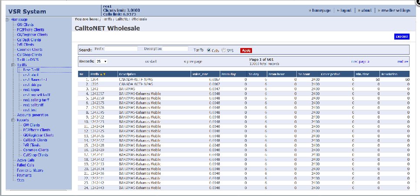Click the Tariffs breadcrumb link
Image resolution: width=420 pixels, height=196 pixels.
pyautogui.click(x=107, y=19)
